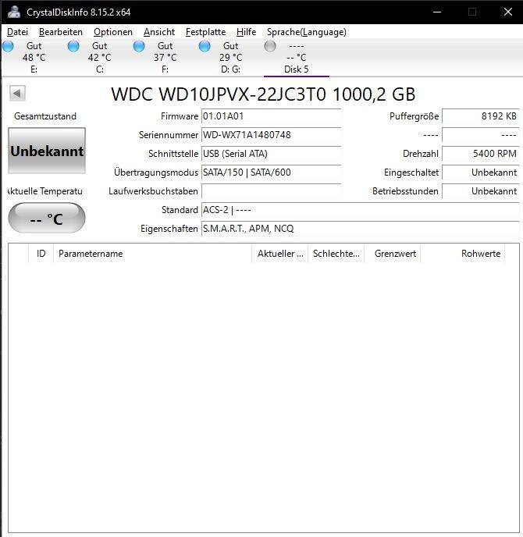
Task: Open the Bearbeiten menu
Action: click(61, 32)
